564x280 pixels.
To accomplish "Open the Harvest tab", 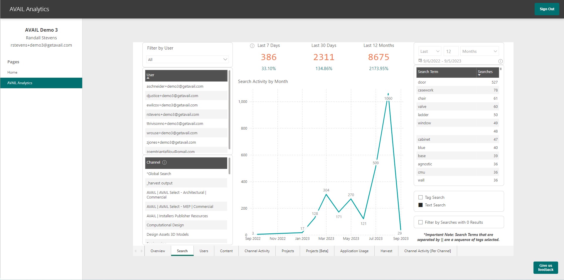I will (x=386, y=251).
